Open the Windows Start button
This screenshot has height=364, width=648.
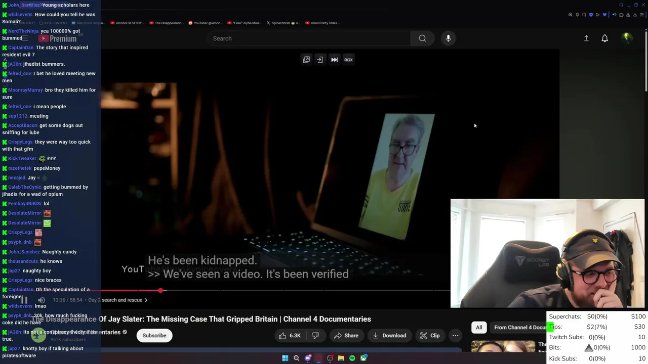[x=285, y=358]
